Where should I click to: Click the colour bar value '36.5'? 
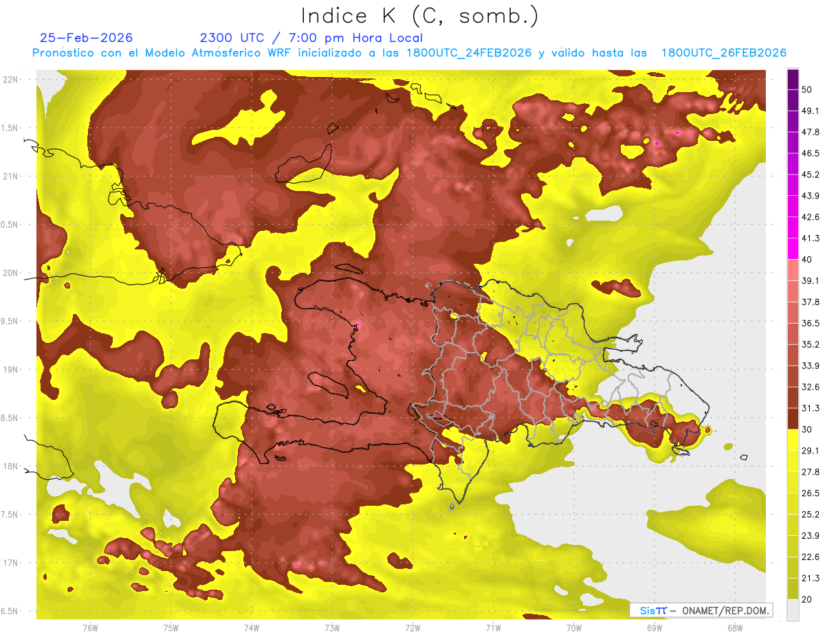pos(810,324)
